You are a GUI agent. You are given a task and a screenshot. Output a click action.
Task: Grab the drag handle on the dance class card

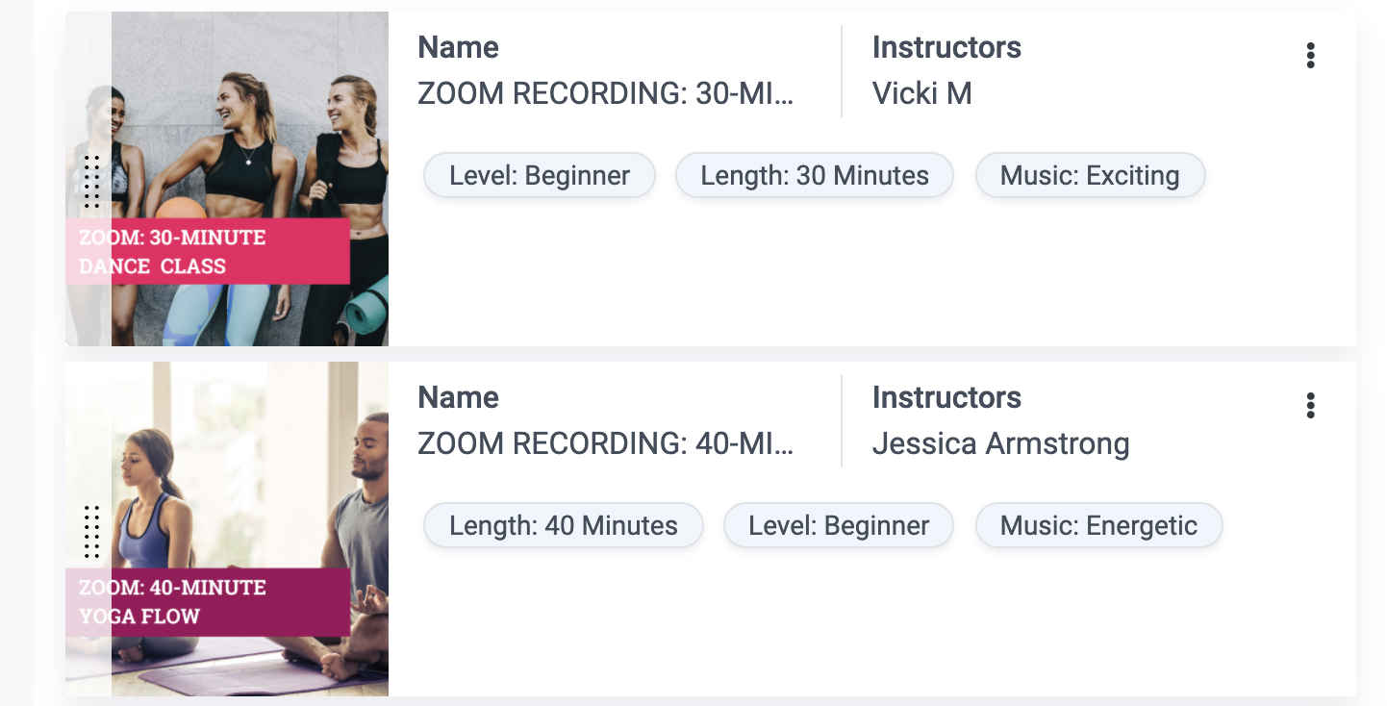pyautogui.click(x=91, y=182)
